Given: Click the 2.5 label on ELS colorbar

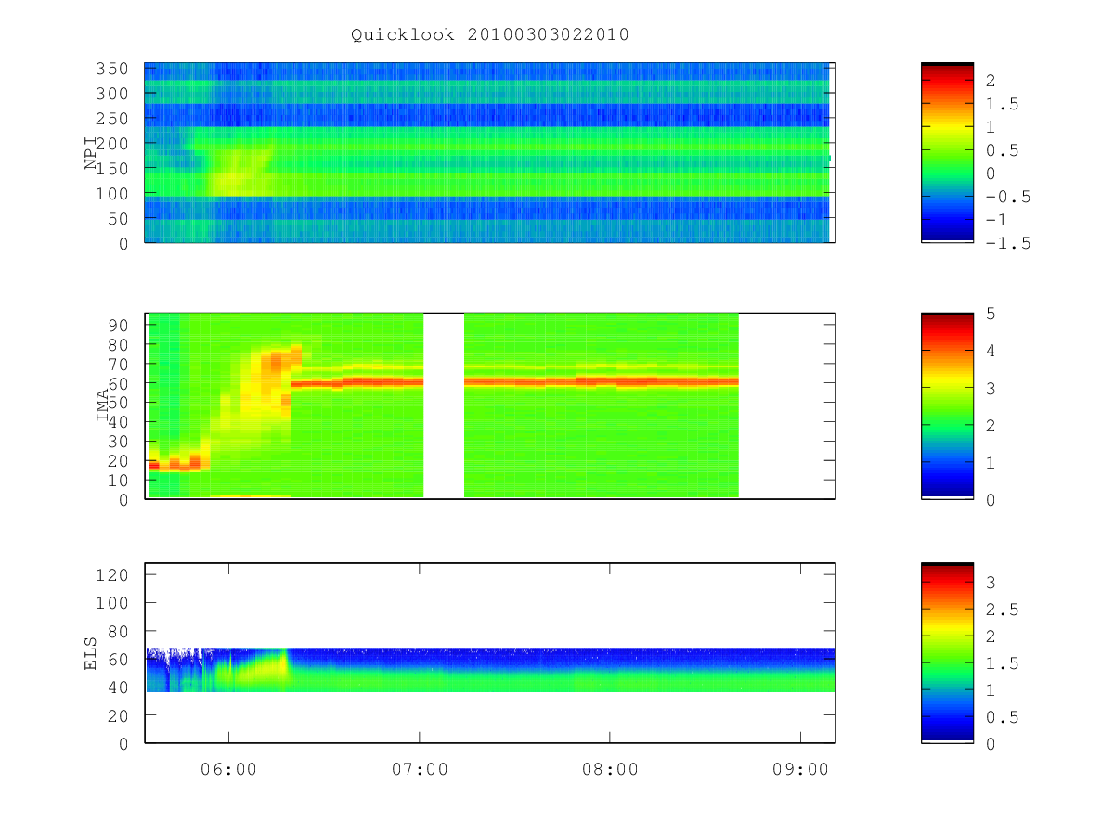Looking at the screenshot, I should coord(1003,610).
